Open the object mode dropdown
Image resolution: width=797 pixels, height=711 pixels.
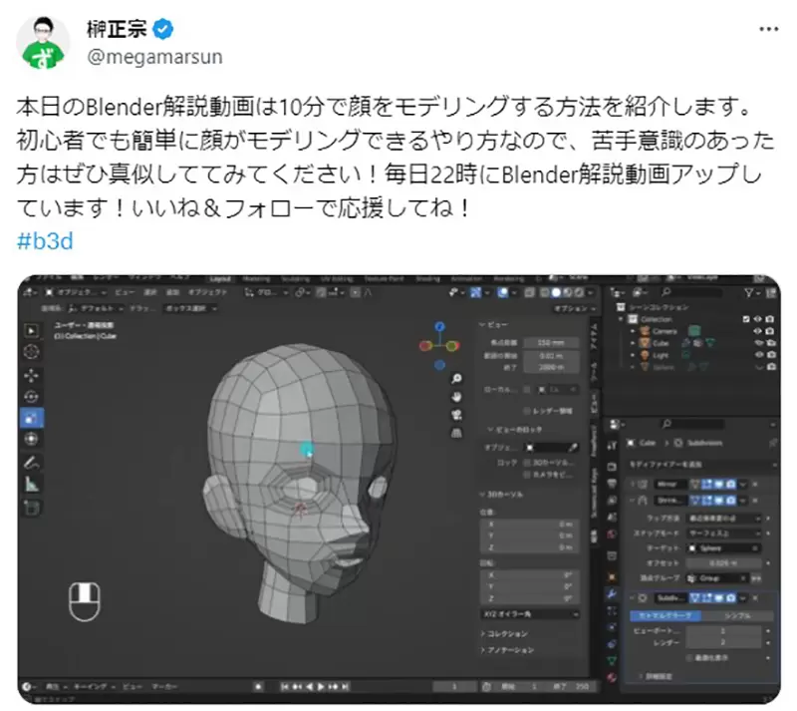pyautogui.click(x=76, y=292)
